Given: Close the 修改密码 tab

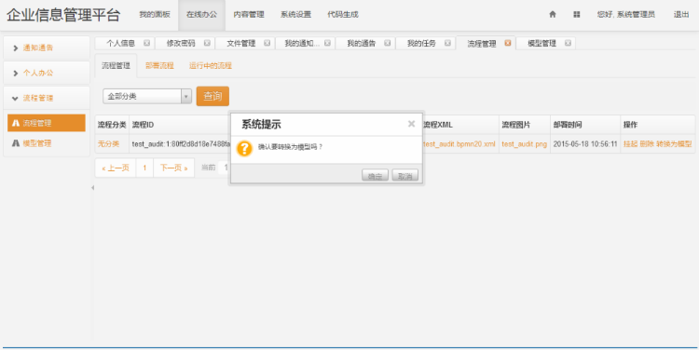Looking at the screenshot, I should (x=207, y=43).
